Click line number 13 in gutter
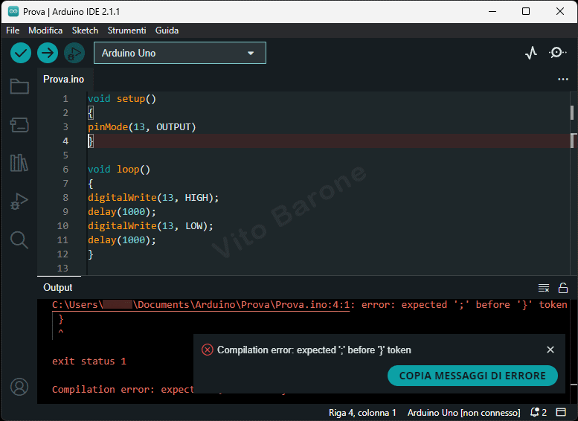This screenshot has height=421, width=578. click(62, 268)
